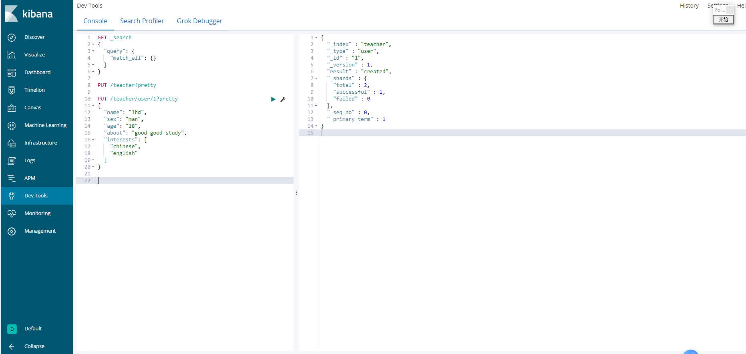Open request options wrench in the editor

pyautogui.click(x=283, y=99)
